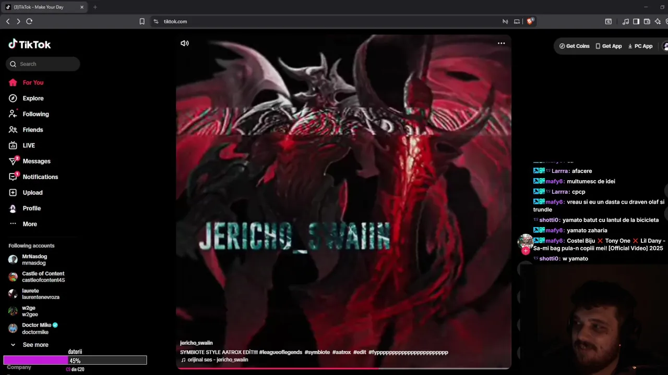Image resolution: width=668 pixels, height=375 pixels.
Task: Click the crossed-out N icon in address bar
Action: [x=505, y=21]
